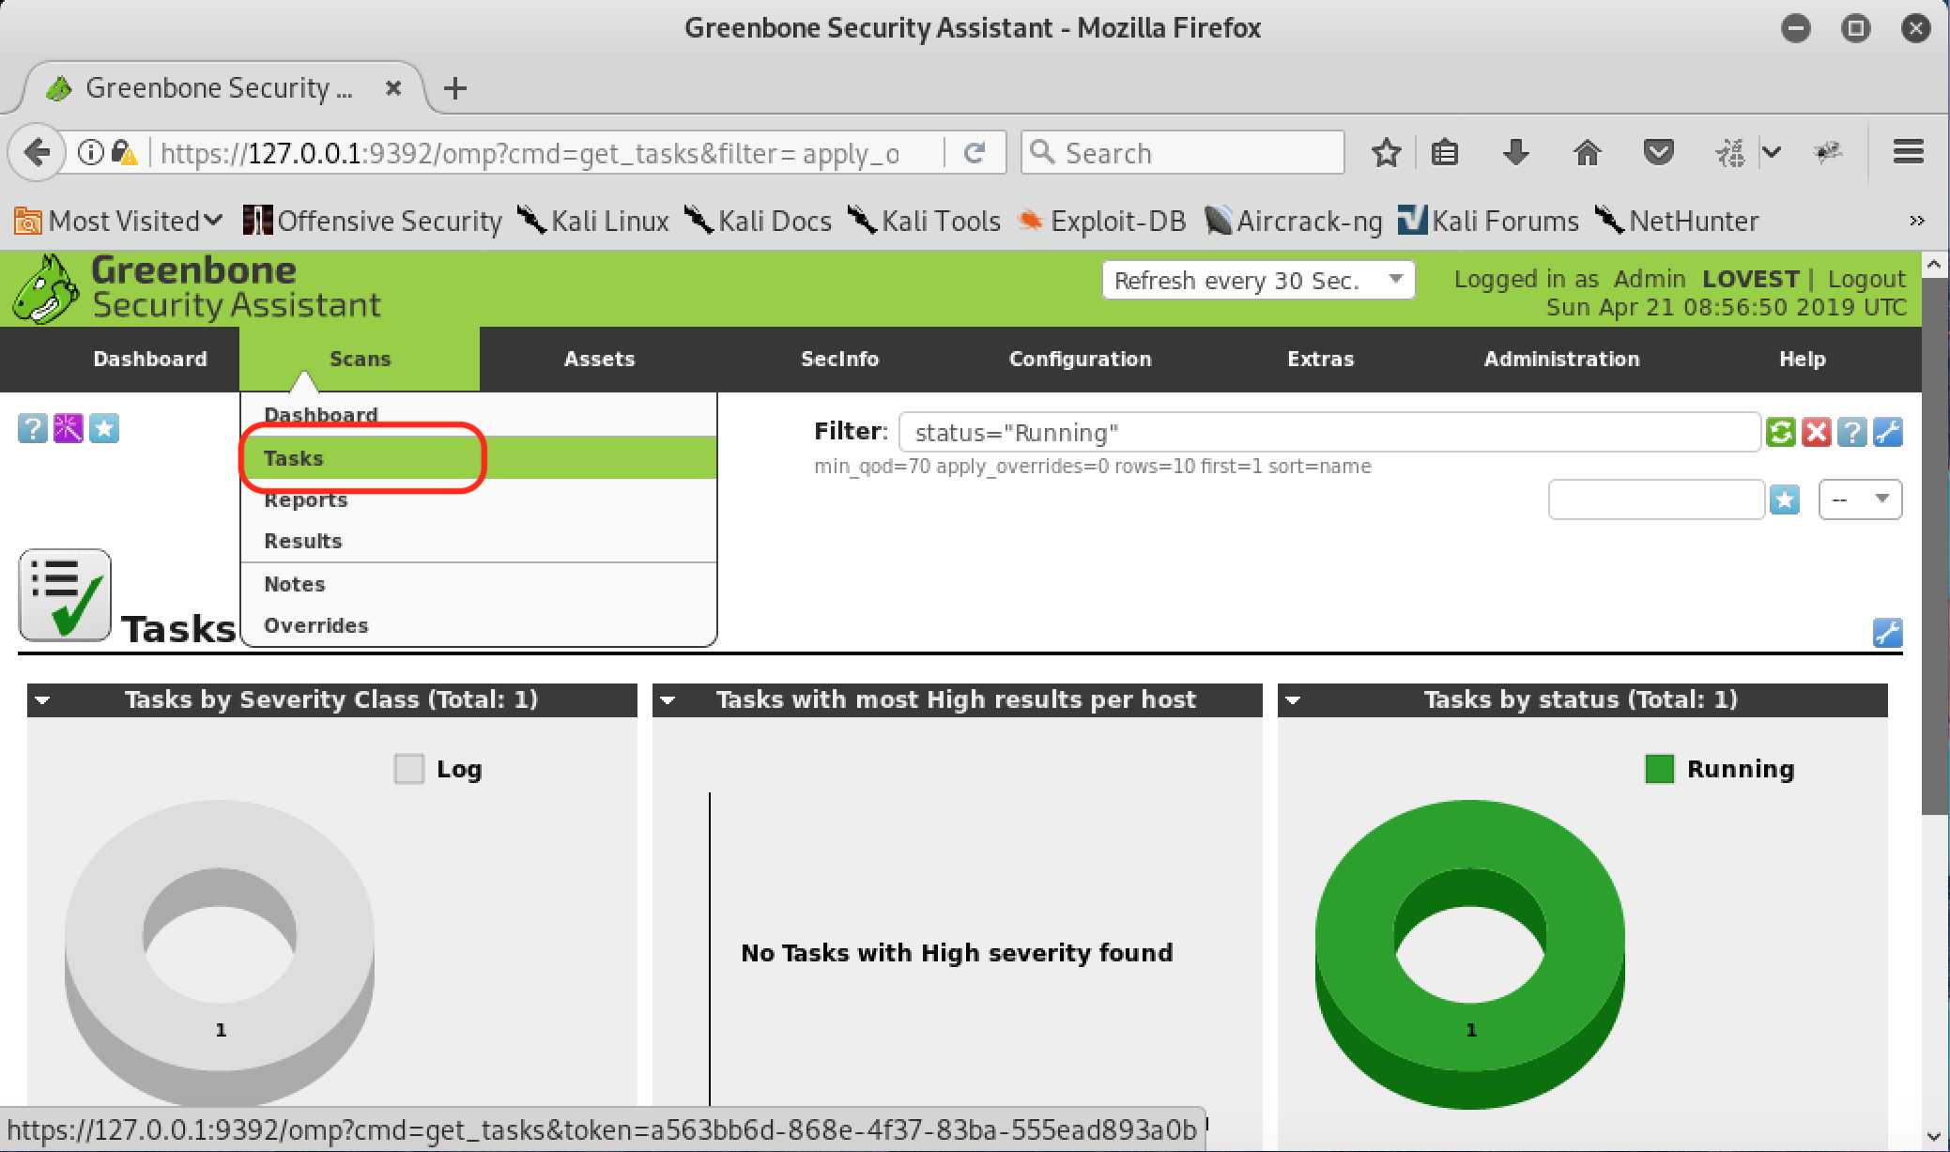The width and height of the screenshot is (1950, 1152).
Task: Click the Refresh every 30 Sec. dropdown
Action: pos(1257,281)
